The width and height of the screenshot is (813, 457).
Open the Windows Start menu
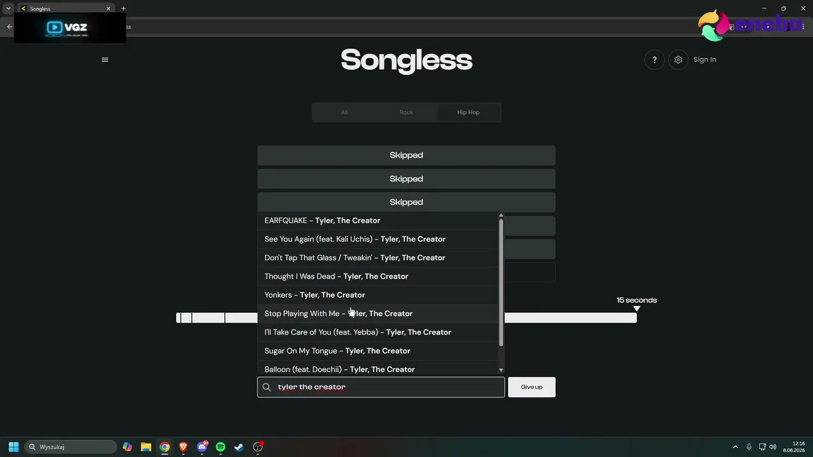click(13, 447)
